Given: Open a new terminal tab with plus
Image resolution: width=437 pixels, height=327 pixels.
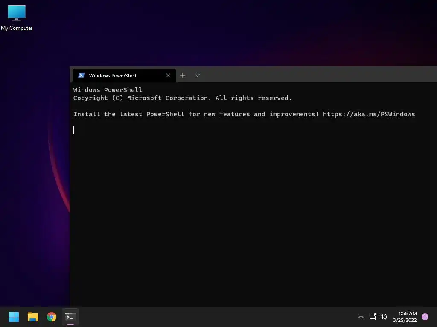Looking at the screenshot, I should pos(183,75).
